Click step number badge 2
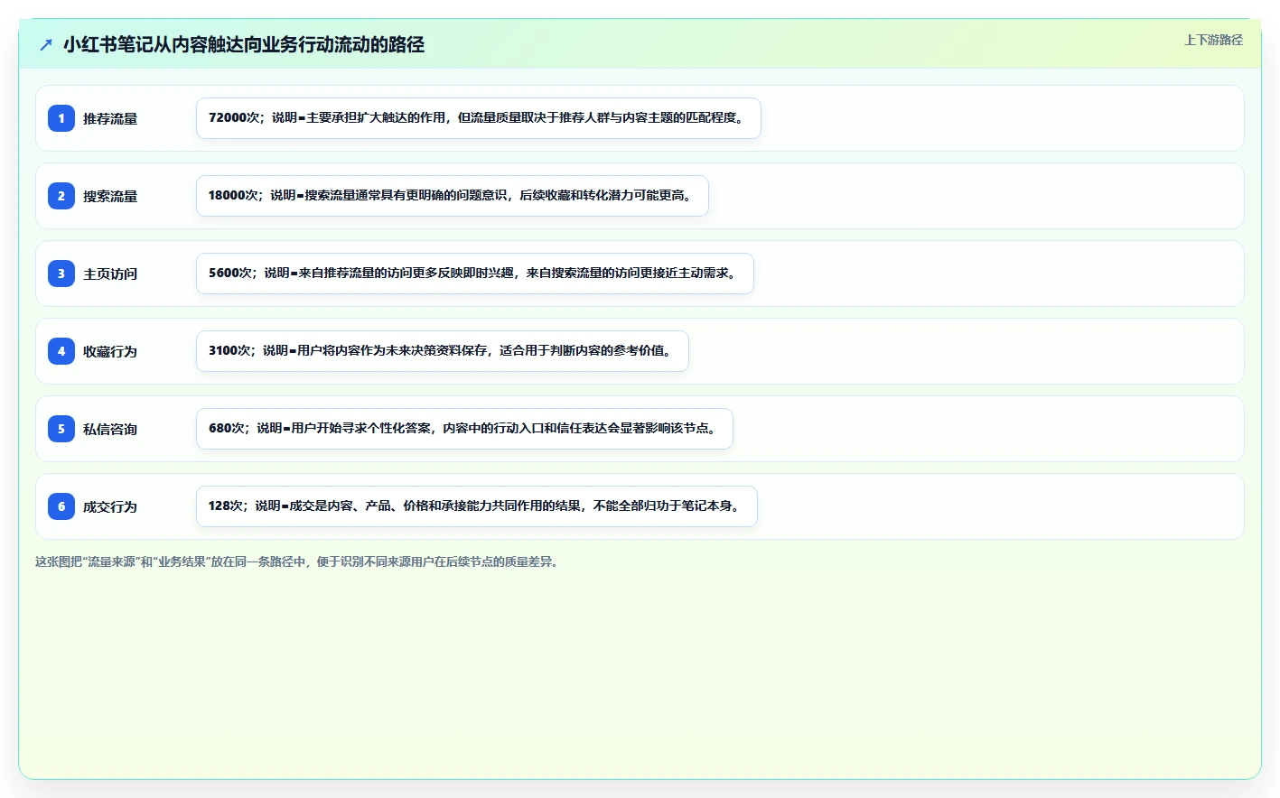The width and height of the screenshot is (1280, 798). pos(61,196)
